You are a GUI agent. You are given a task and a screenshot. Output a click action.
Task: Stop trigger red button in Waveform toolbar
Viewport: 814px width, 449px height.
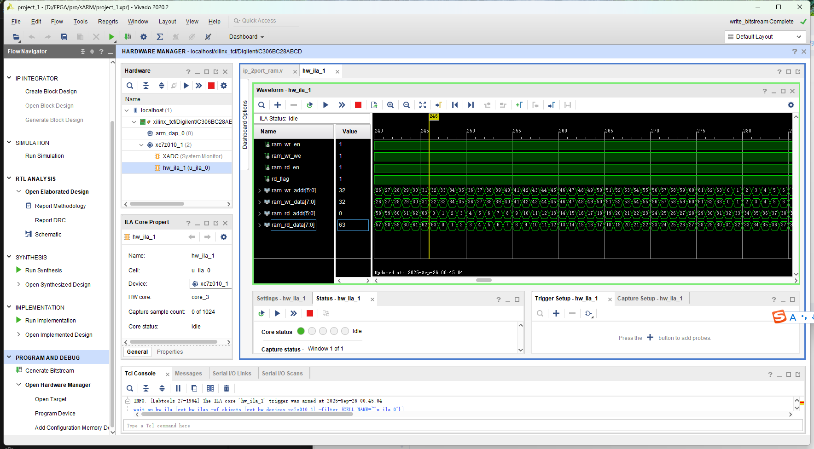tap(358, 105)
